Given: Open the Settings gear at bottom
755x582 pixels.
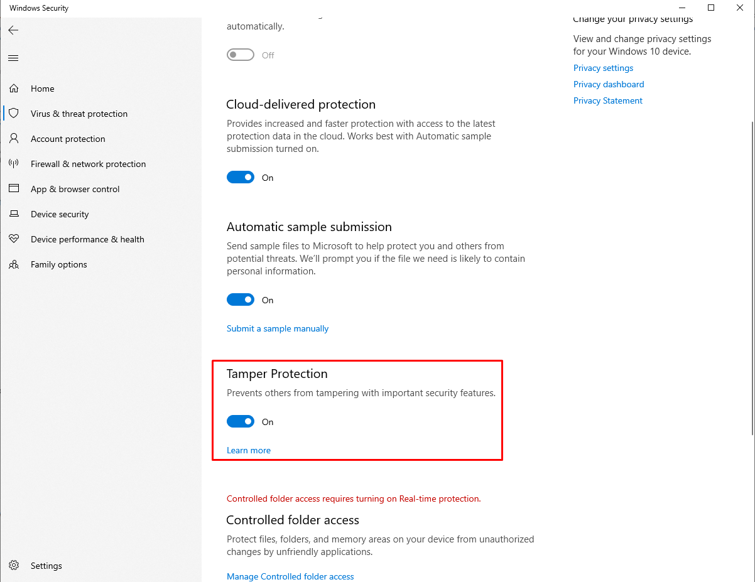Looking at the screenshot, I should (14, 566).
